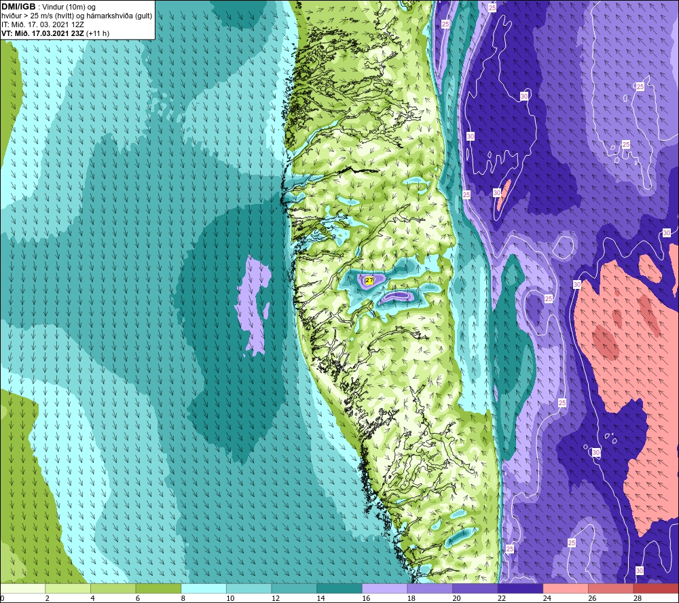Click legend scale value 14
This screenshot has height=603, width=679.
[x=320, y=598]
